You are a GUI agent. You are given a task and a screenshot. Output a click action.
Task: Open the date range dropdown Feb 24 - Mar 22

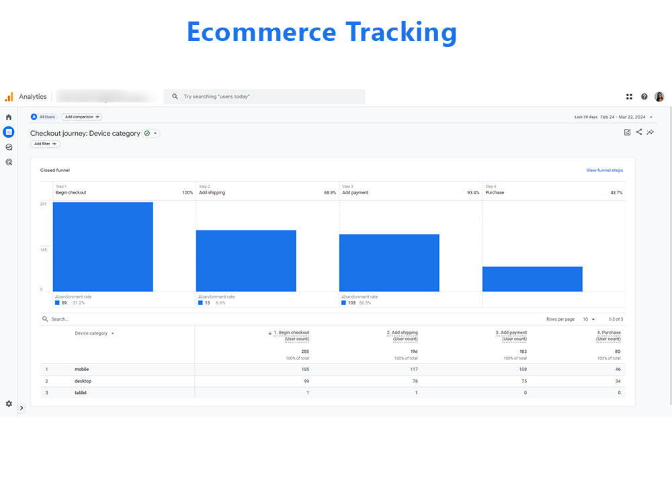pos(614,117)
